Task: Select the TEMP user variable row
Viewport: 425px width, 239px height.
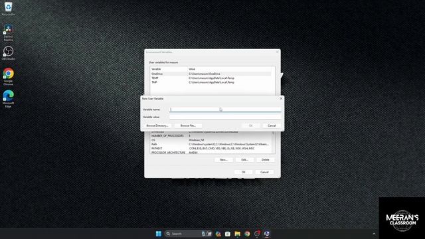Action: 211,78
